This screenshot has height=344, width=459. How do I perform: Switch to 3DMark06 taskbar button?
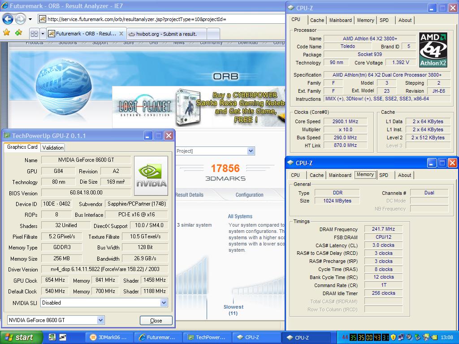(x=109, y=337)
